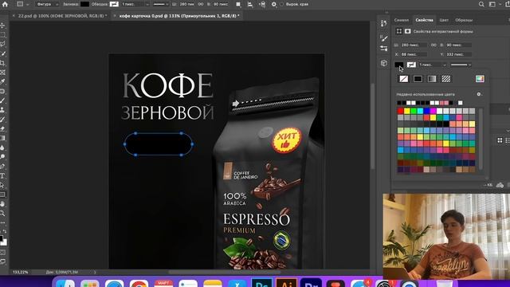Open the Цвет panel tab
510x287 pixels.
pyautogui.click(x=444, y=20)
